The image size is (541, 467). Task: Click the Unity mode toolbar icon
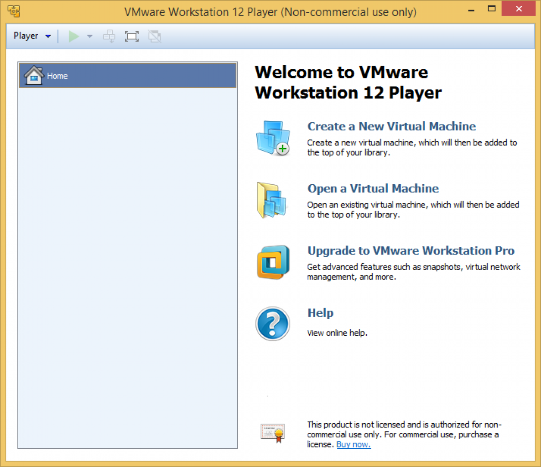click(x=155, y=36)
